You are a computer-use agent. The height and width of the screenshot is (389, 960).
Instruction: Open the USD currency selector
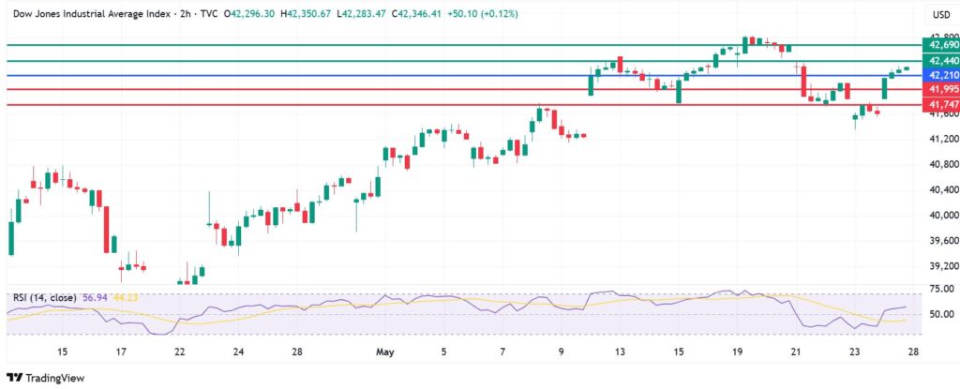(938, 15)
